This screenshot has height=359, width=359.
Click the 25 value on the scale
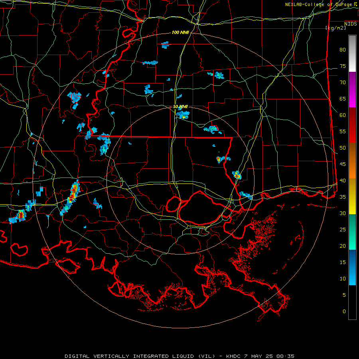click(343, 230)
